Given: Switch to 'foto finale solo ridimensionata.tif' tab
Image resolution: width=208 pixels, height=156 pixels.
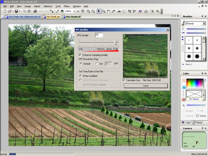Looking at the screenshot, I should [23, 17].
